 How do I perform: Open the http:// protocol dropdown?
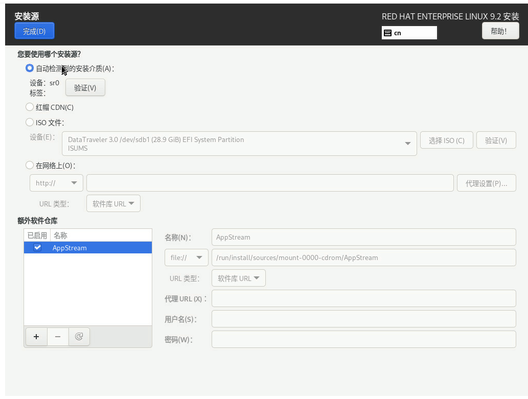[56, 183]
